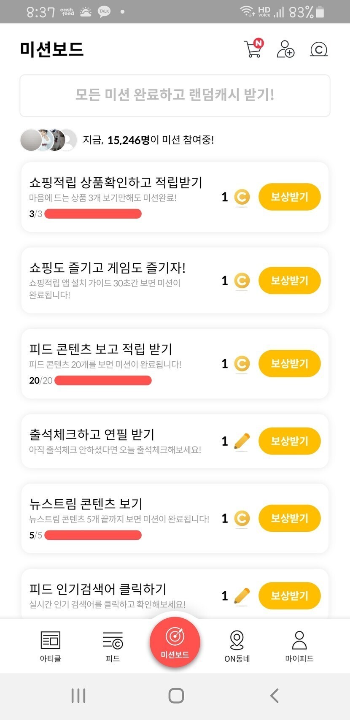The width and height of the screenshot is (350, 720).
Task: Go to 마이피드 profile tab
Action: coord(299,646)
